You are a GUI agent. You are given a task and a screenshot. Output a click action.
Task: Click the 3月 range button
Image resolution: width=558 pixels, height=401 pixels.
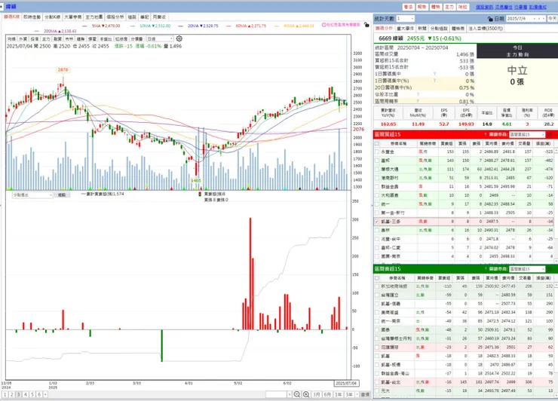(x=317, y=394)
